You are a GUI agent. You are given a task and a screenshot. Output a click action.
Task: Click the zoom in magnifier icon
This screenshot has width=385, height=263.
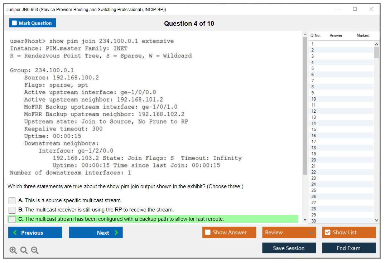click(x=13, y=250)
